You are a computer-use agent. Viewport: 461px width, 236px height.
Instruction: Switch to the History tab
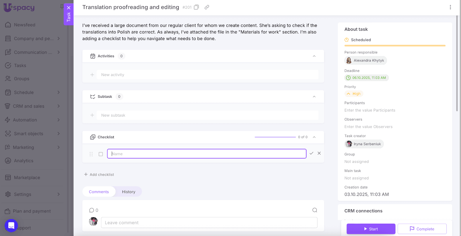[x=129, y=192]
